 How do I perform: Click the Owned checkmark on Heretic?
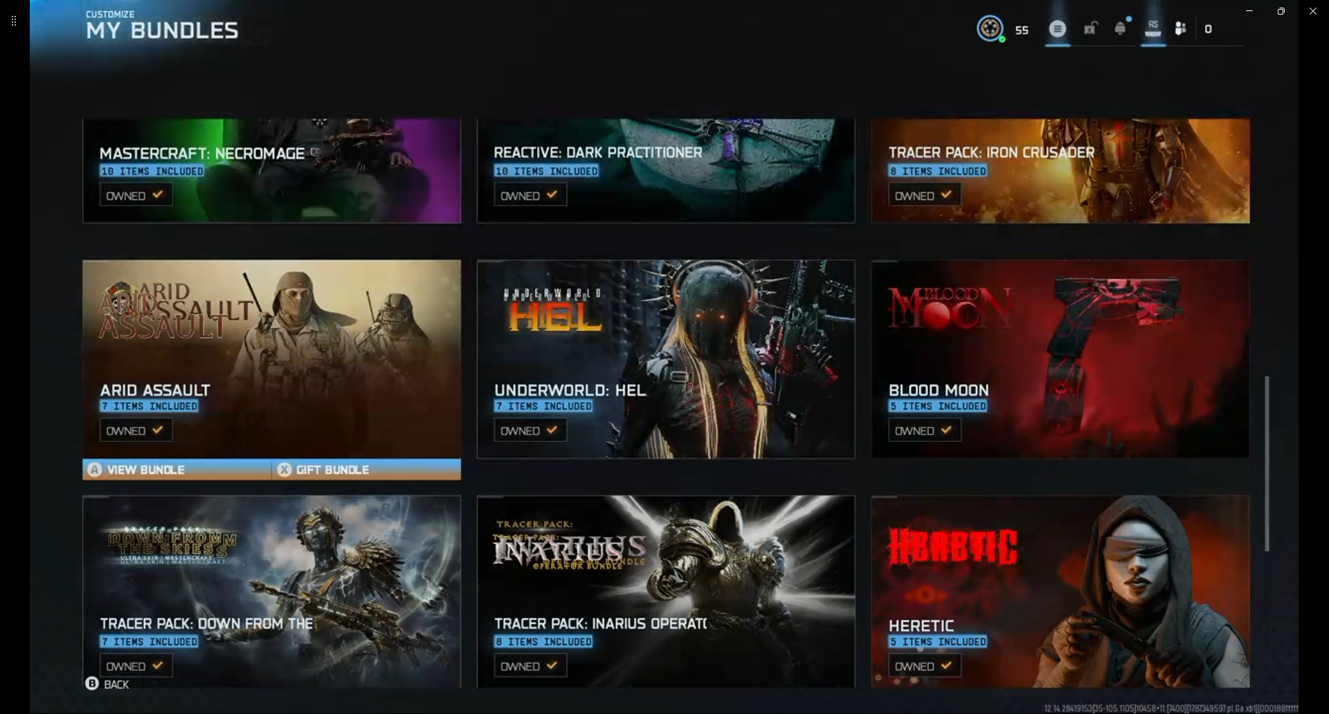pyautogui.click(x=946, y=666)
